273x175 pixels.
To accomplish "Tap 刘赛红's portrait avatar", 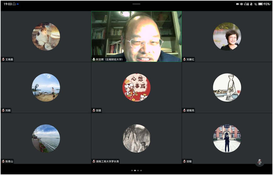I will [227, 37].
